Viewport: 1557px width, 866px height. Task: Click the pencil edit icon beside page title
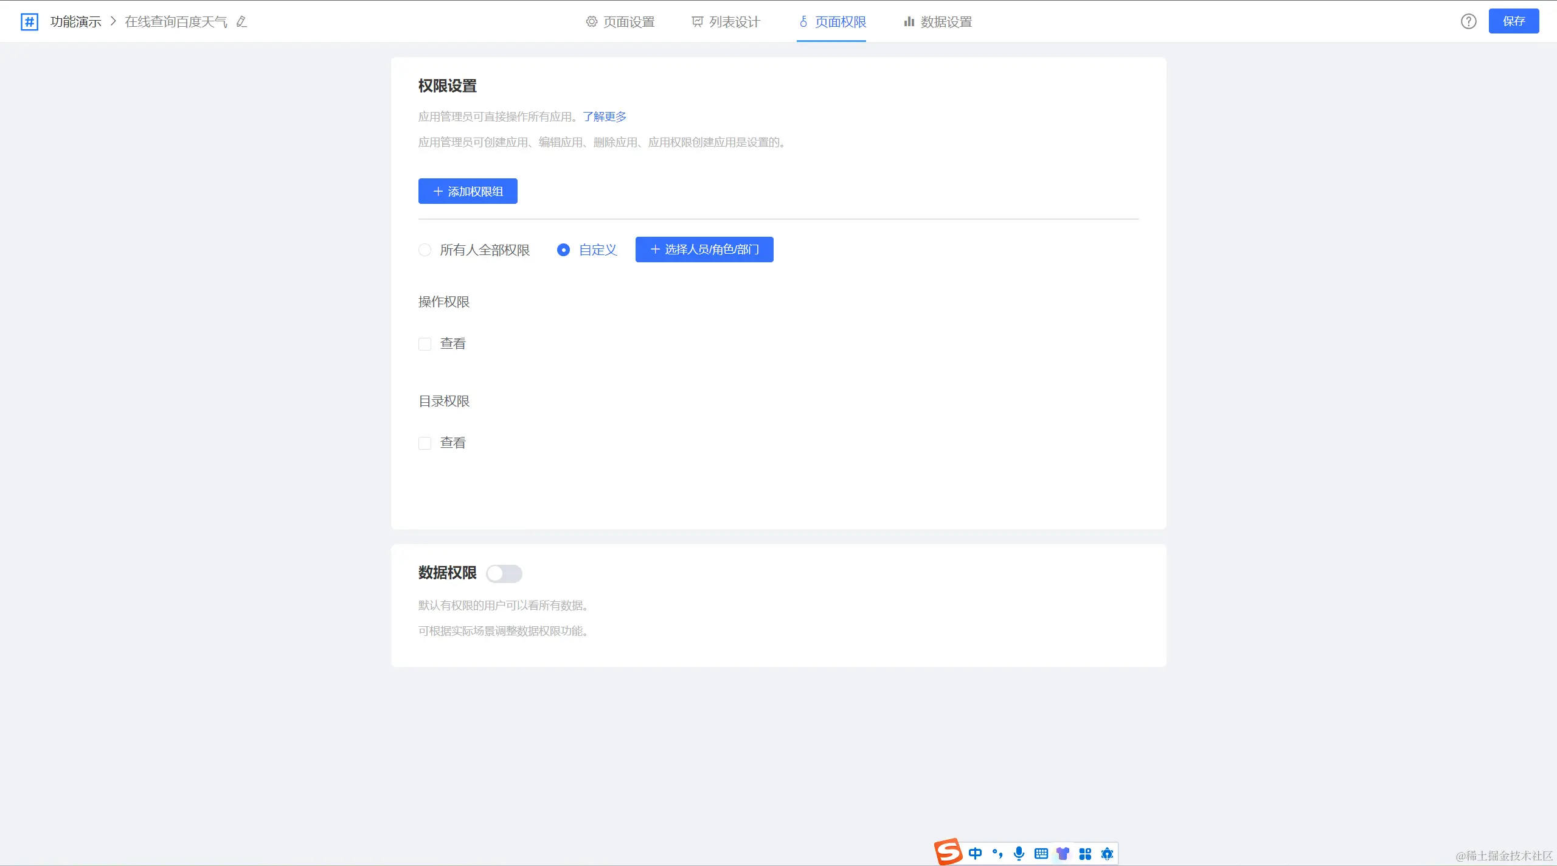(x=241, y=22)
